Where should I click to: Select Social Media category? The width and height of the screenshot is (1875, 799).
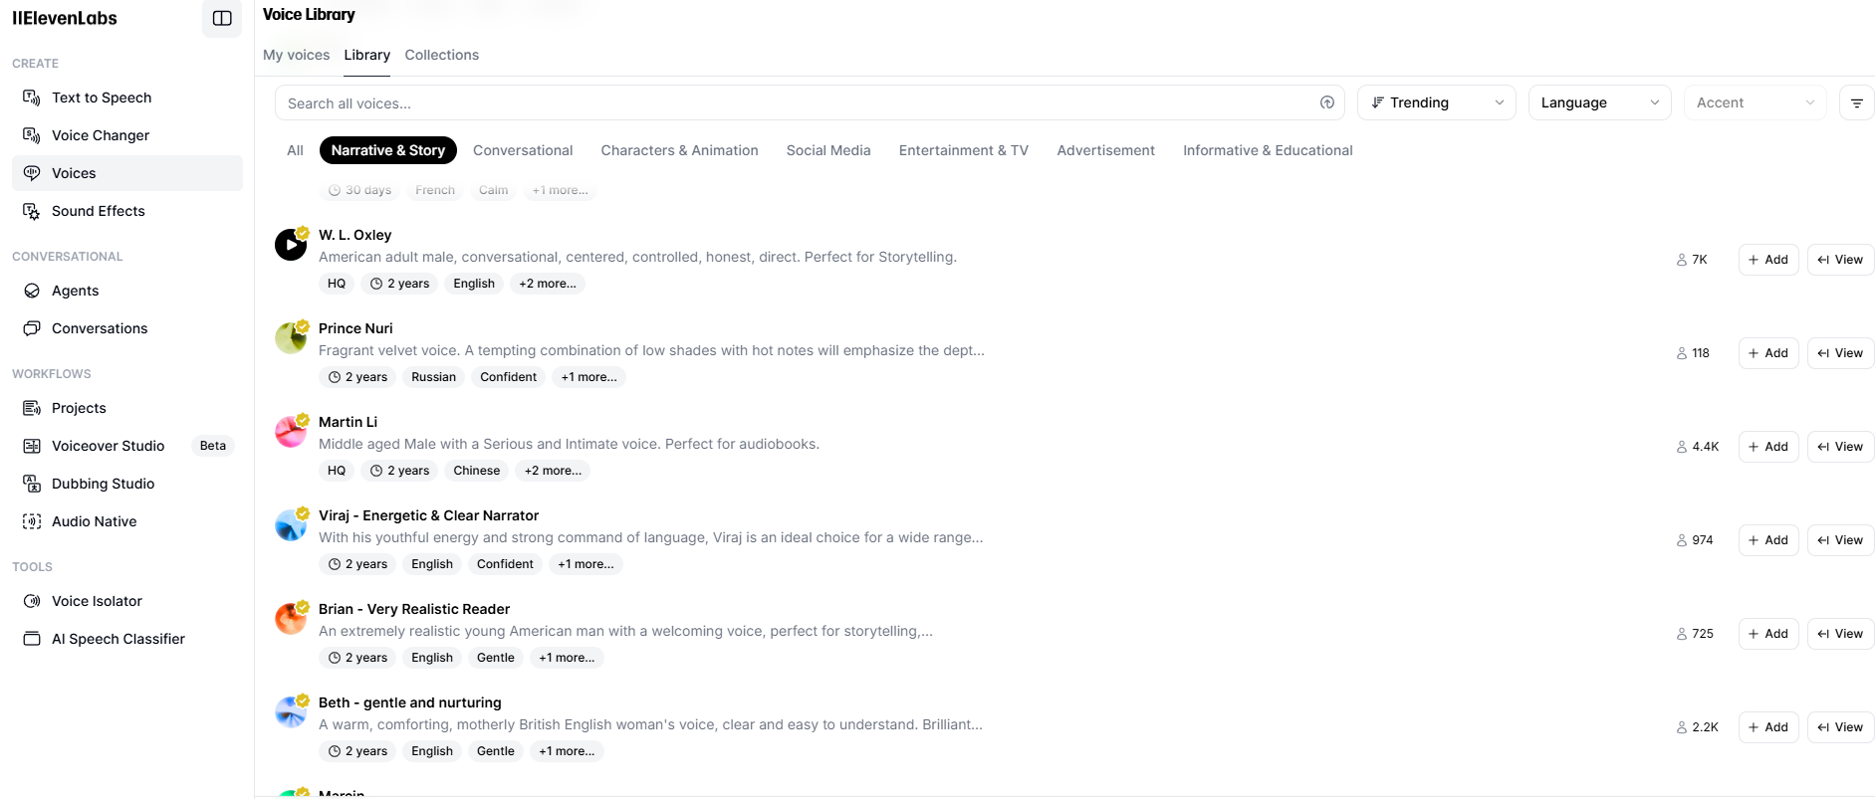(x=828, y=150)
